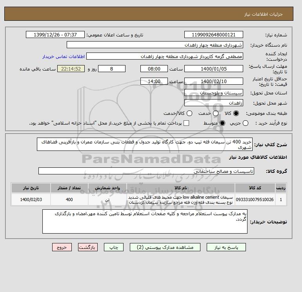The width and height of the screenshot is (302, 292).
Task: Click the ردیف column header
Action: 281,188
